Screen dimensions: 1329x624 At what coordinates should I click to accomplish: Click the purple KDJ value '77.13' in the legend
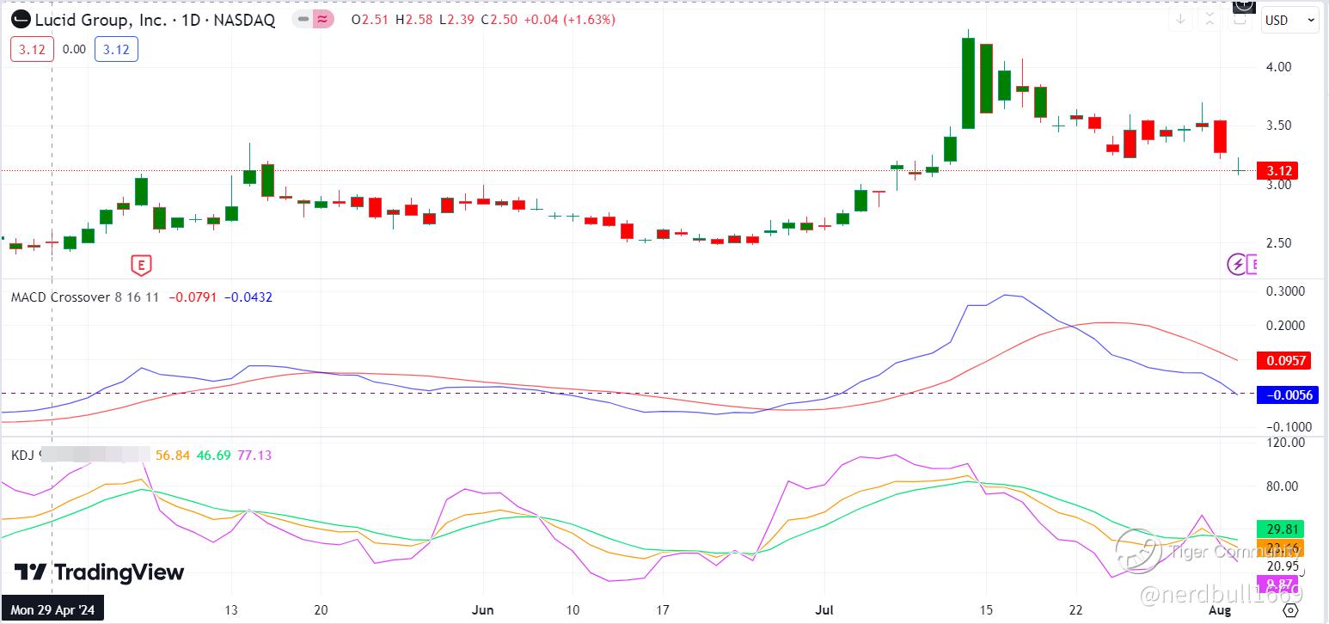pos(254,455)
